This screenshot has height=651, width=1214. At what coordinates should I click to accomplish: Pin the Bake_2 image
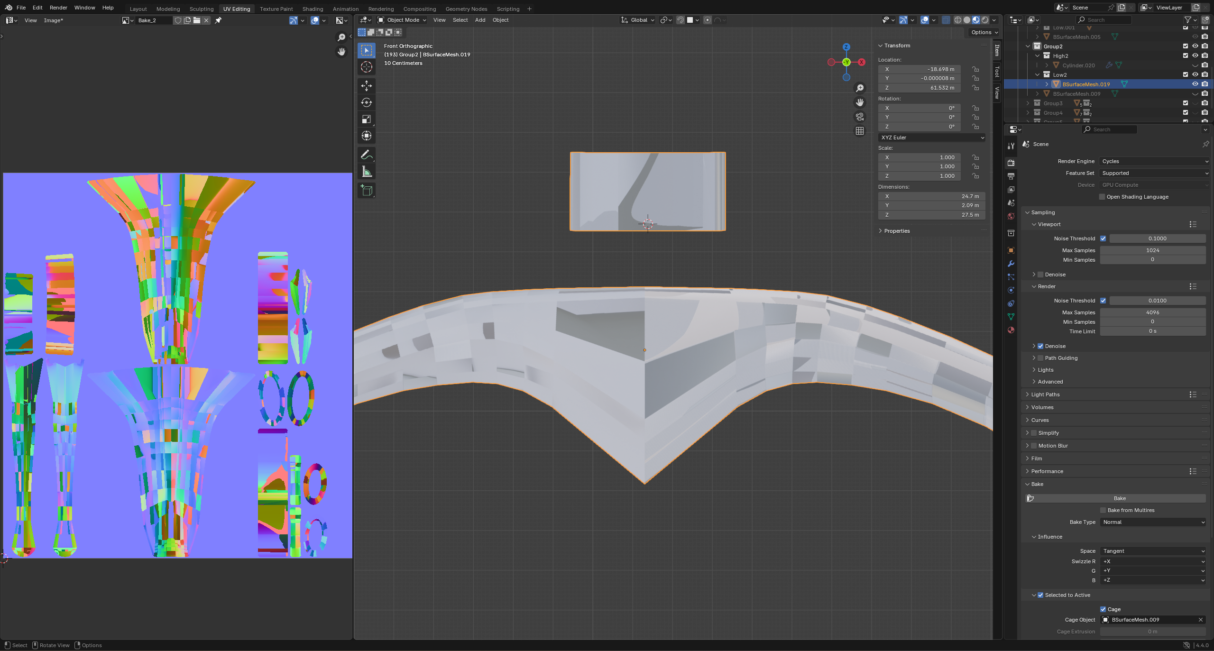pos(218,20)
